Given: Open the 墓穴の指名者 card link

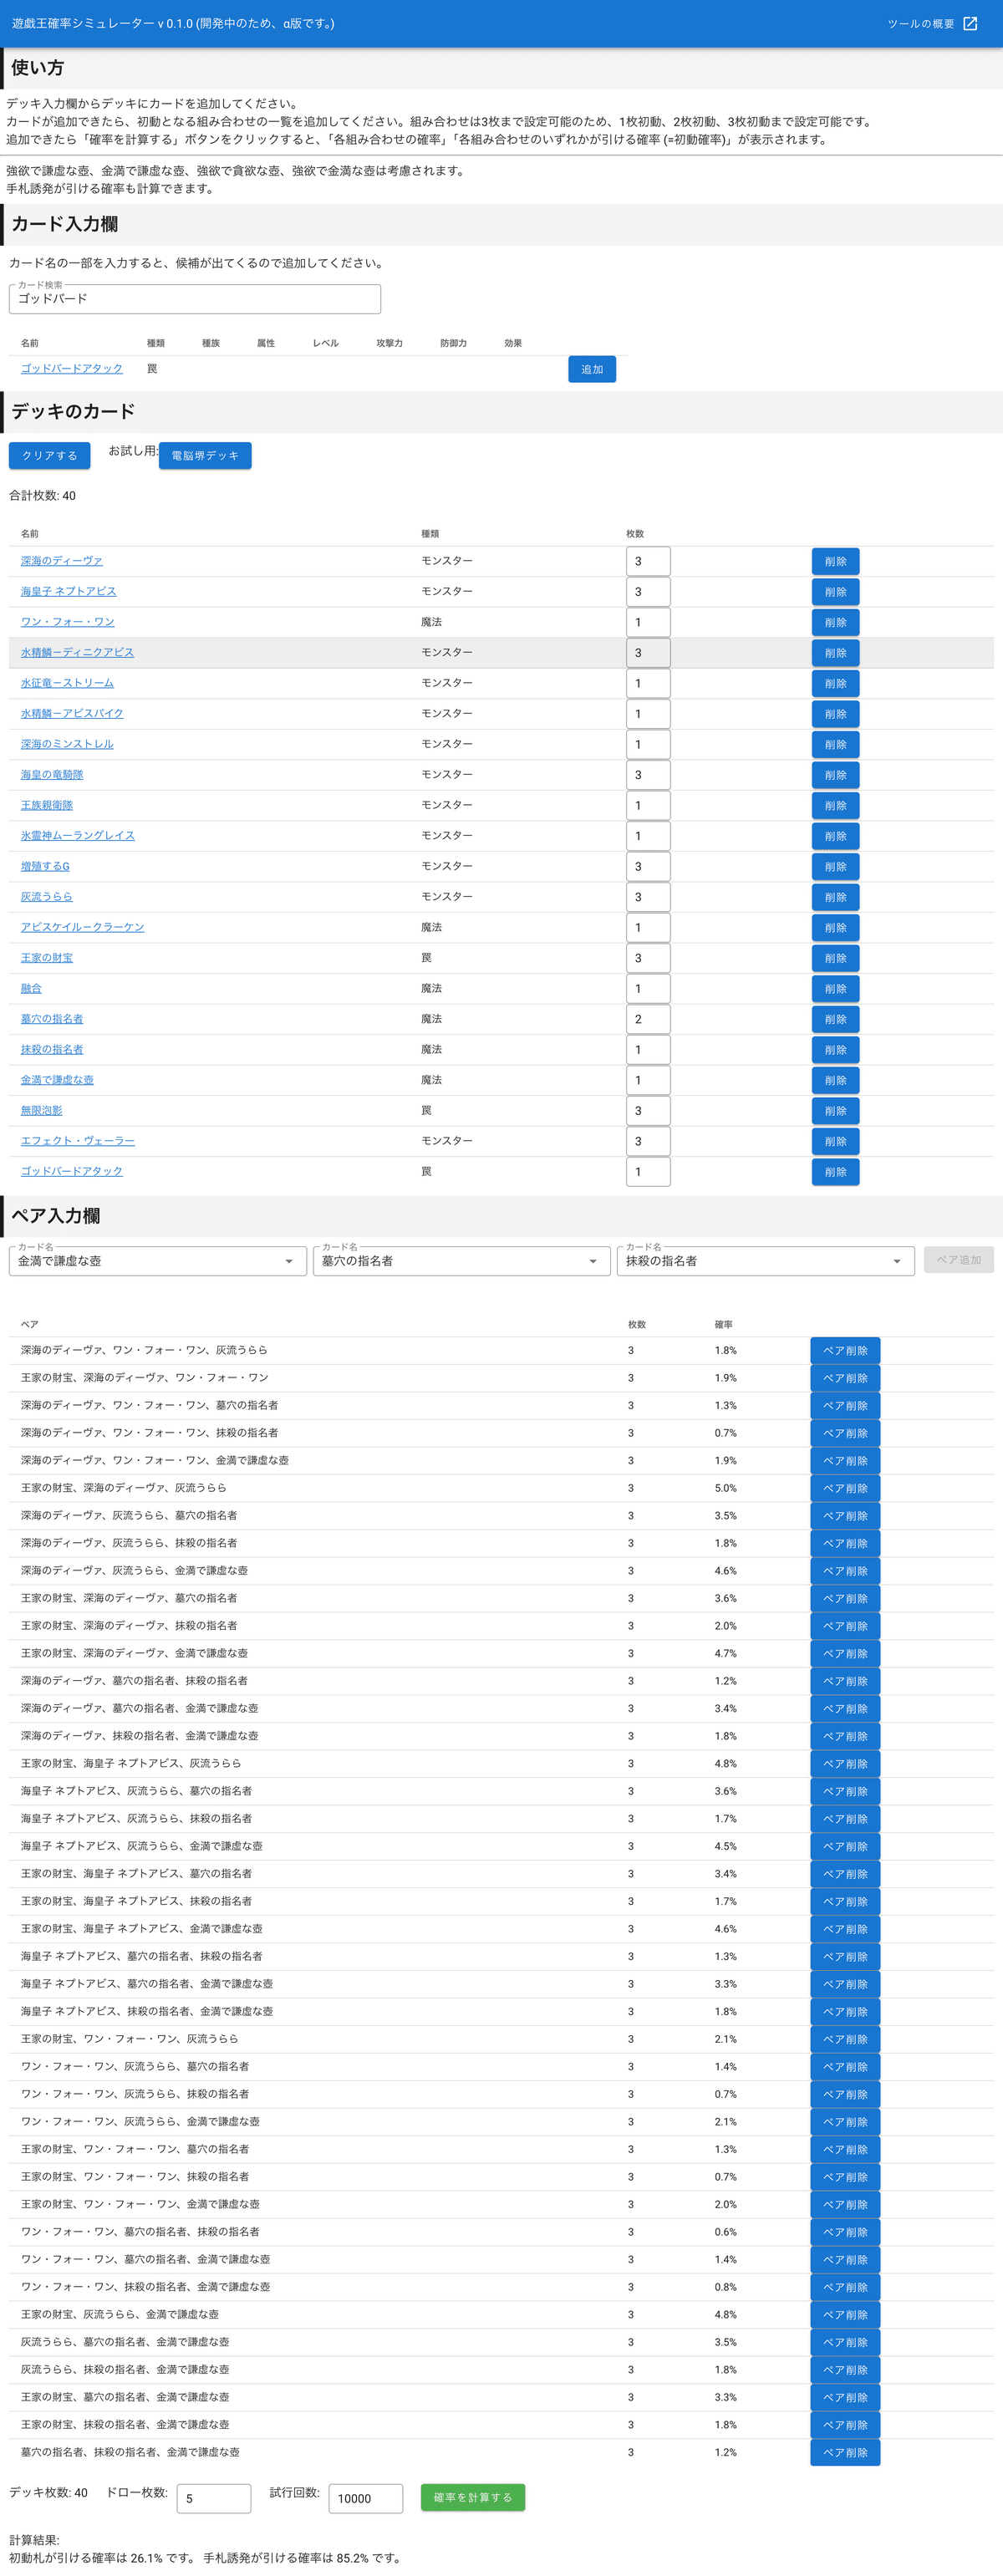Looking at the screenshot, I should (52, 1019).
